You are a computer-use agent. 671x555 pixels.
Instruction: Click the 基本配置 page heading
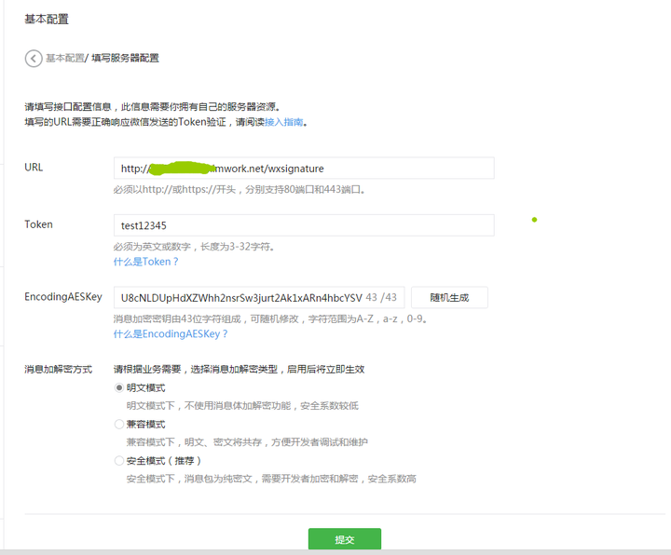pos(47,20)
